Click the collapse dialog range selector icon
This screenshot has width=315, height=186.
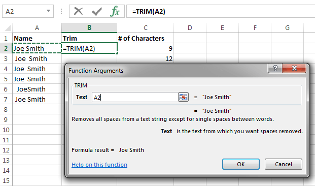coord(184,97)
